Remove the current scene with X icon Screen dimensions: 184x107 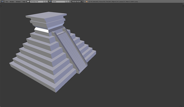pos(69,2)
